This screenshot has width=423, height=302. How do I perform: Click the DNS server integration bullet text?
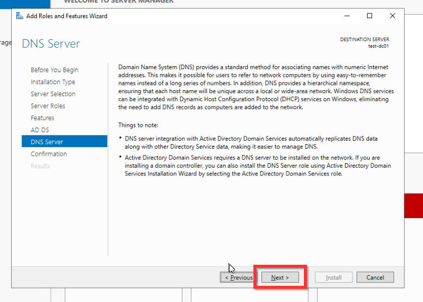click(x=251, y=143)
